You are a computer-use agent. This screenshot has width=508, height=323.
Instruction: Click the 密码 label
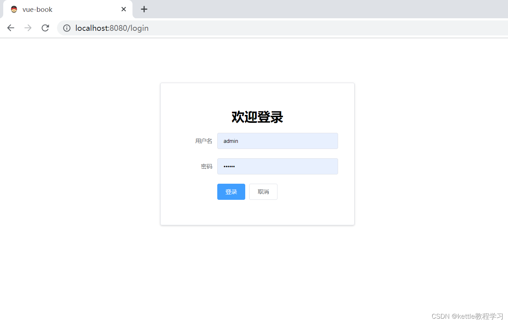[x=206, y=167]
